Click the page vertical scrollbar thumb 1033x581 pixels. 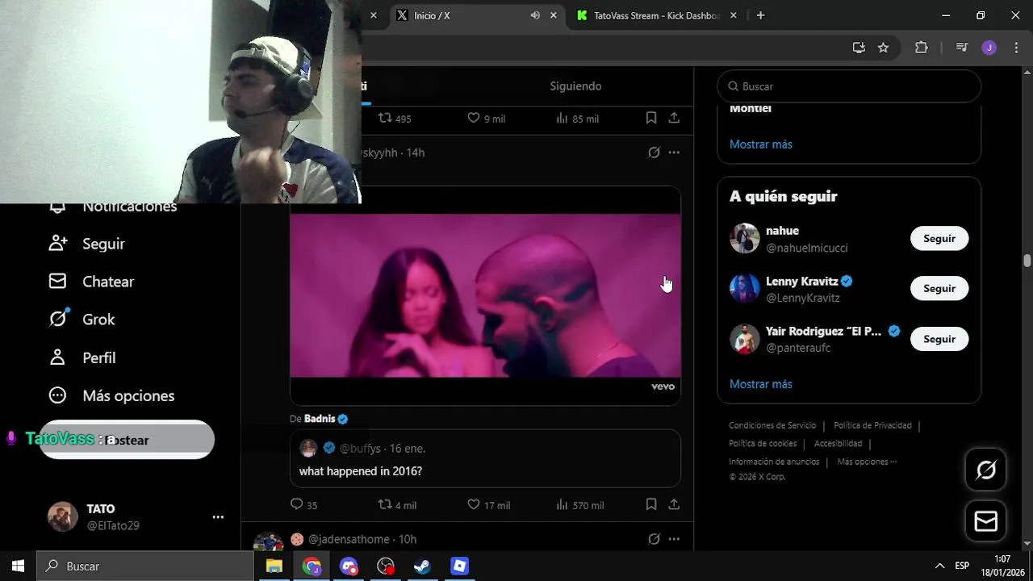pyautogui.click(x=1027, y=261)
